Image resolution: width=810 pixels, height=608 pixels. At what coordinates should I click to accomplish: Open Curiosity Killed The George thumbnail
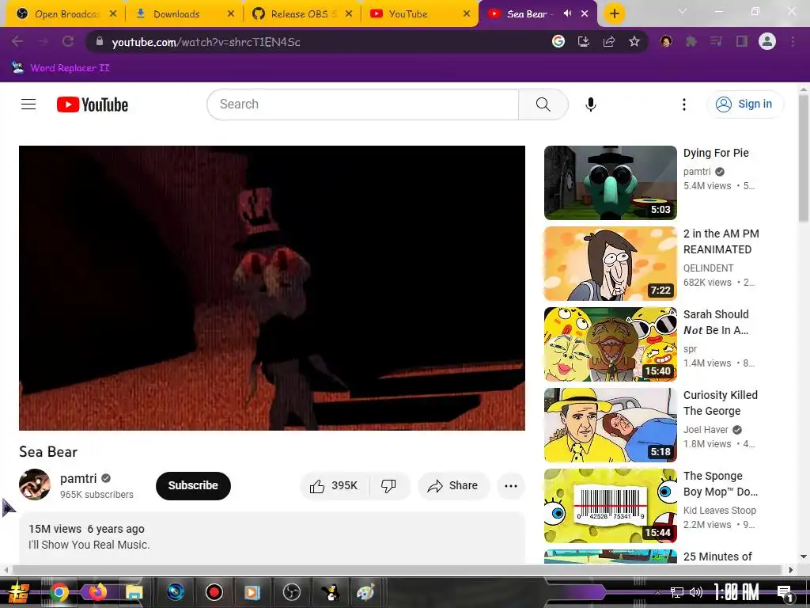[x=610, y=425]
